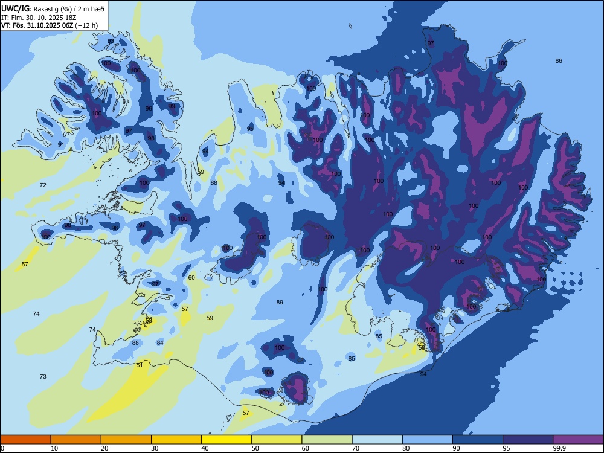Select the '91' value on the map
Viewport: 604px width, 453px height.
tap(61, 144)
